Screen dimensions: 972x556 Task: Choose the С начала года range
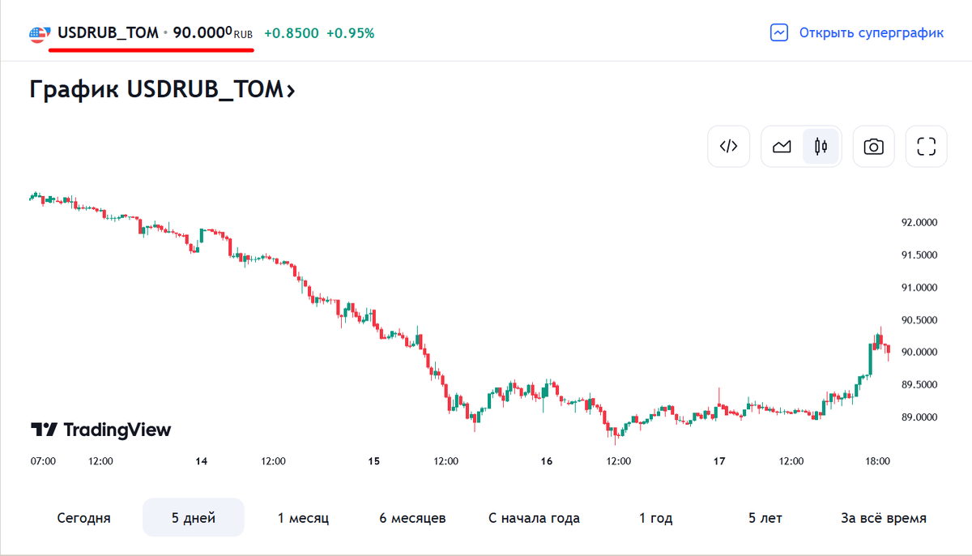534,517
